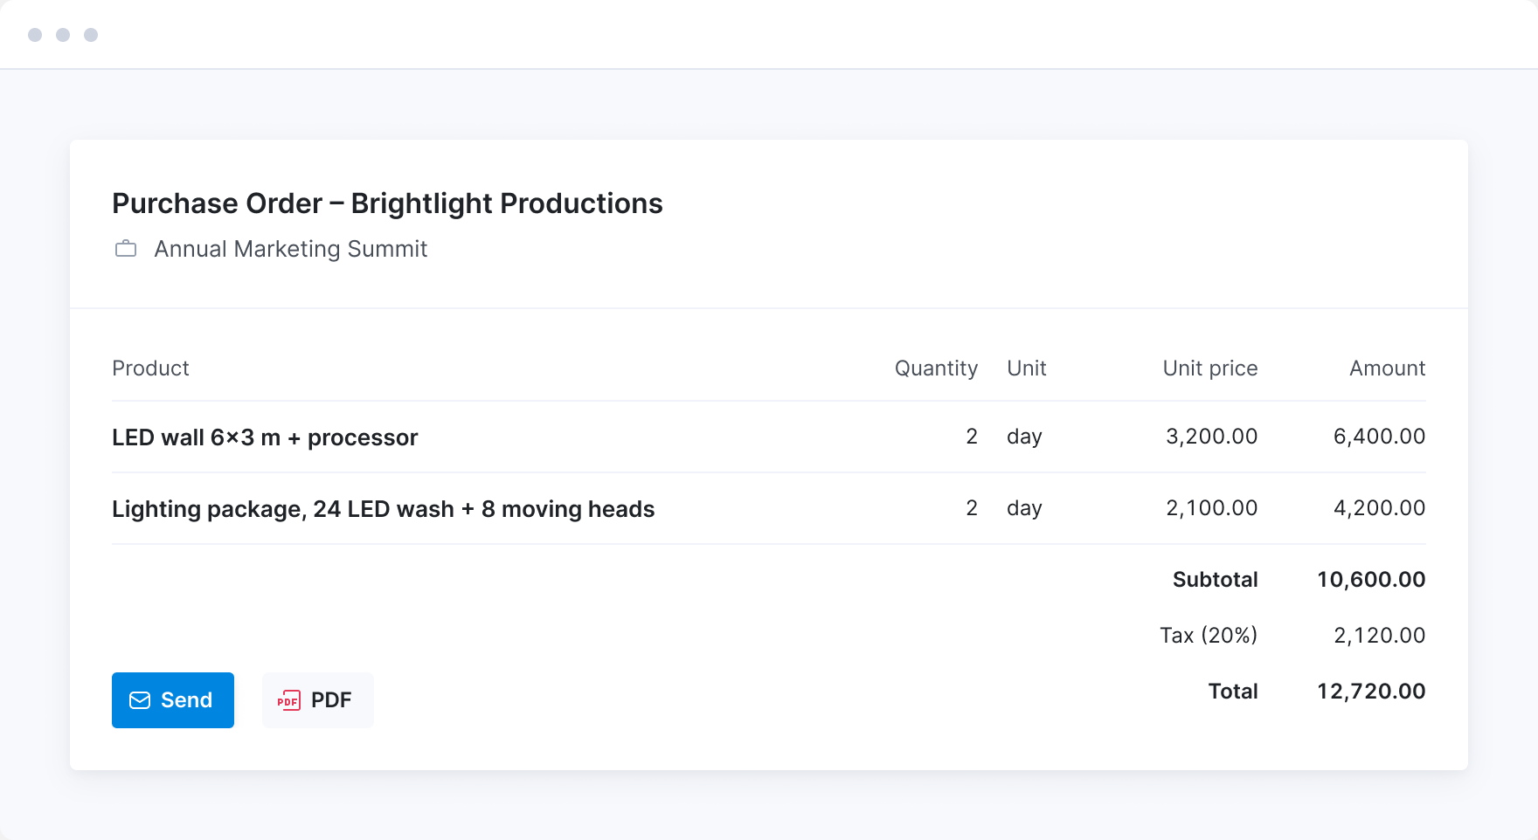Click subtotal value 10,600.00
The height and width of the screenshot is (840, 1538).
[1371, 580]
